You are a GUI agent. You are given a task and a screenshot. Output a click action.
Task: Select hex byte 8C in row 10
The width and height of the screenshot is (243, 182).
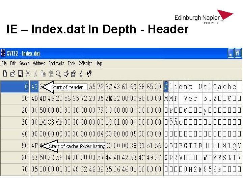point(141,98)
